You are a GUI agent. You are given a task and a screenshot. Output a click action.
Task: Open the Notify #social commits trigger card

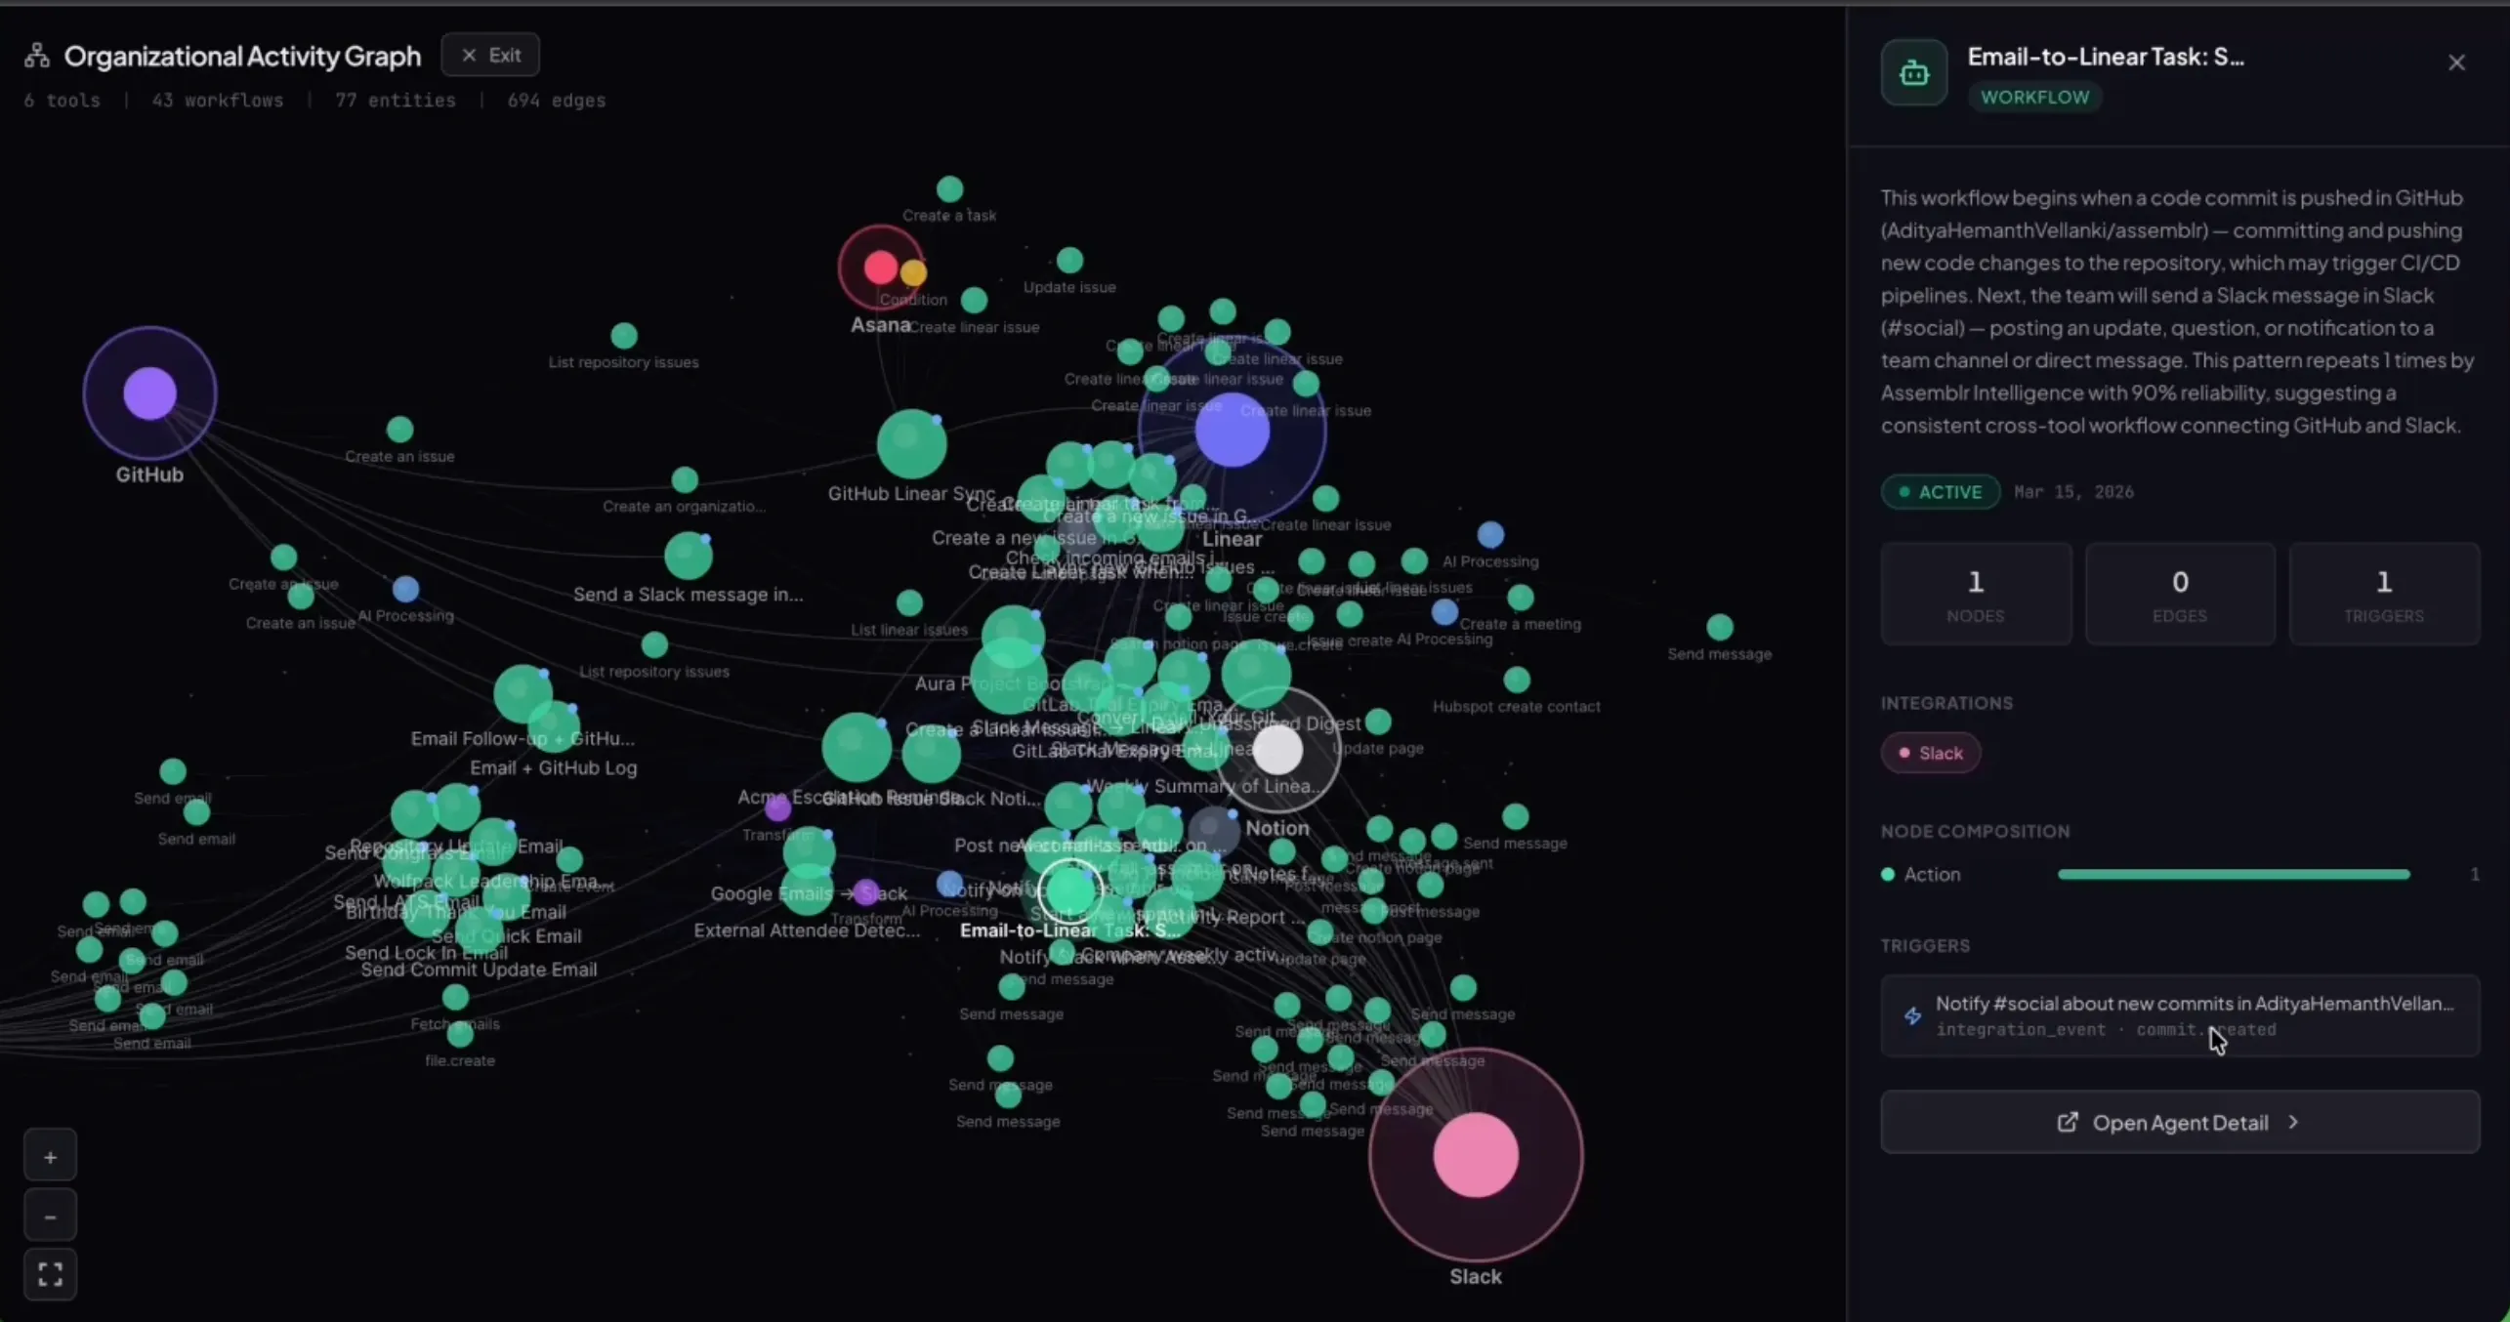pos(2180,1015)
